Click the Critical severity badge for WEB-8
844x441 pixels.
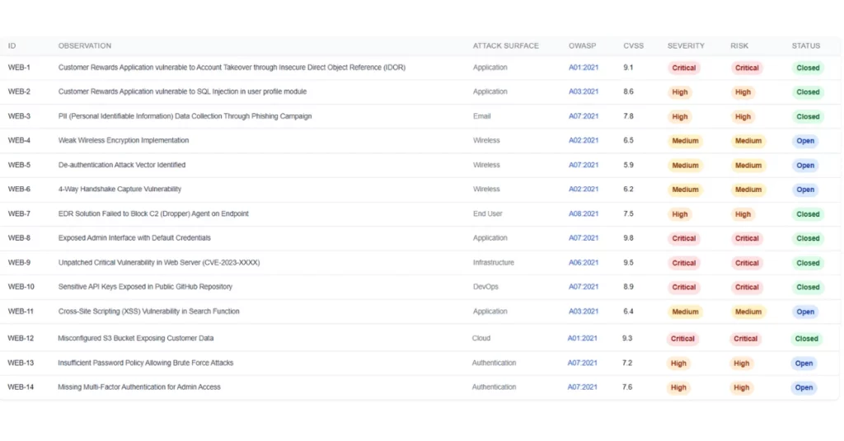pos(683,238)
